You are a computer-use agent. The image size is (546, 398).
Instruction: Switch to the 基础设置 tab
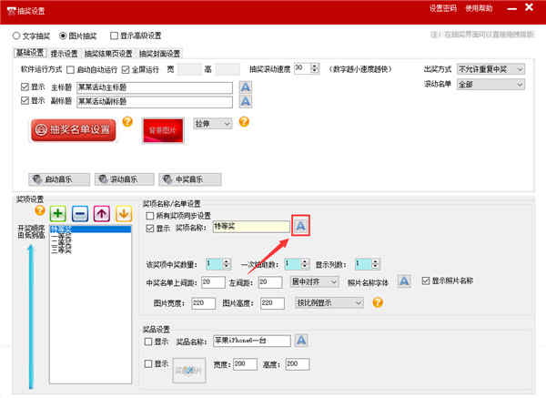coord(30,53)
